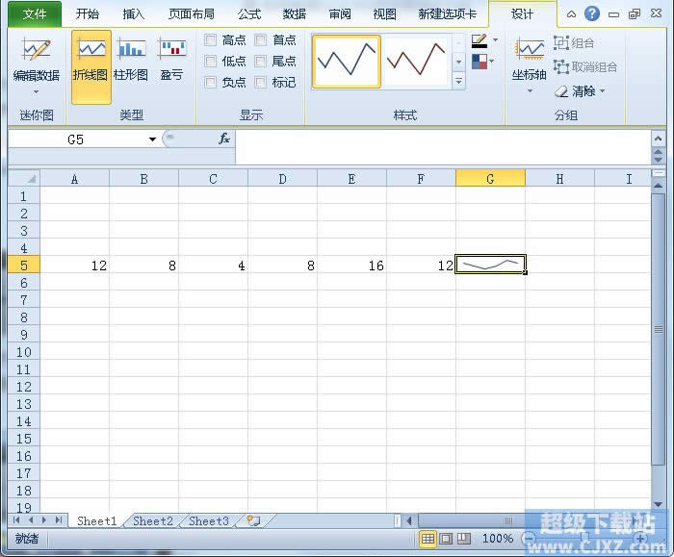Switch to the 页面布局 tab

(x=192, y=14)
